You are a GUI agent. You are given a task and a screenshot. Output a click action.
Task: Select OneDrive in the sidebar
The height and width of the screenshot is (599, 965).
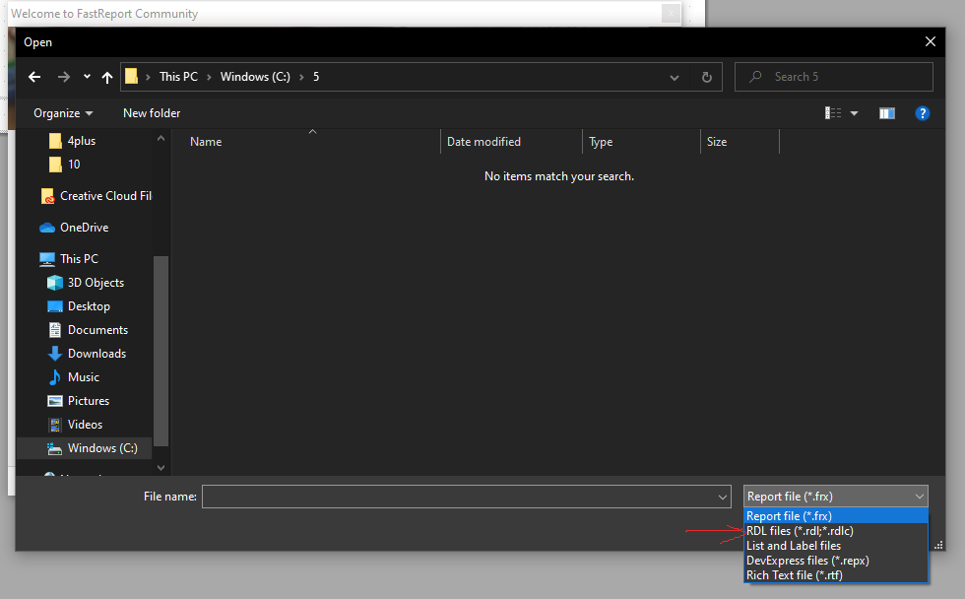(89, 227)
